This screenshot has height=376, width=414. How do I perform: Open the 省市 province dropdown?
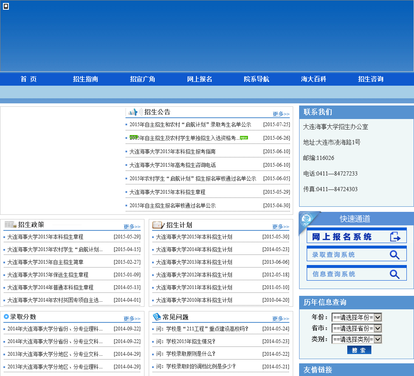357,328
